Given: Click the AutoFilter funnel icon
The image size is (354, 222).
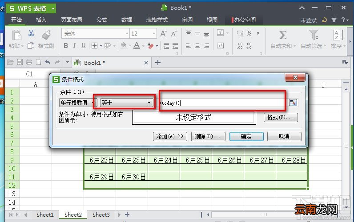Looking at the screenshot, I should (314, 35).
